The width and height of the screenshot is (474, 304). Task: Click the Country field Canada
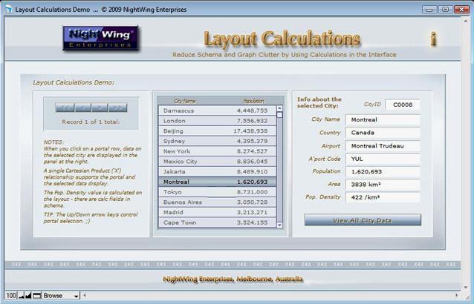(x=383, y=133)
